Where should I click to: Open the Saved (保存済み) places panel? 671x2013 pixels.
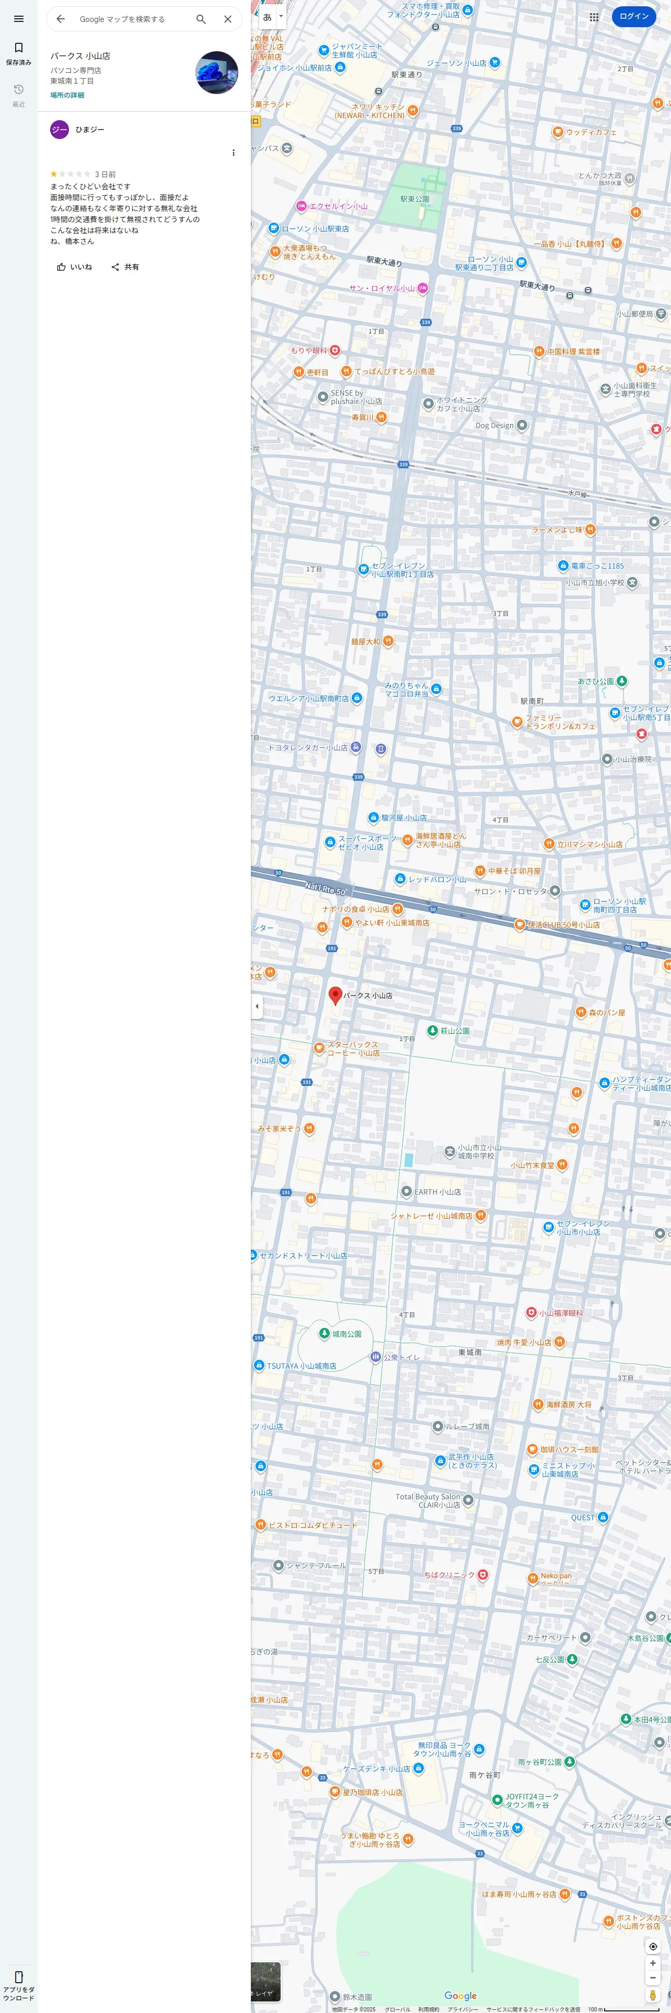click(x=19, y=53)
